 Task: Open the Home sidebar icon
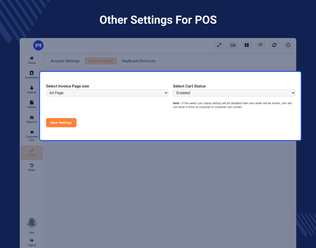[32, 60]
